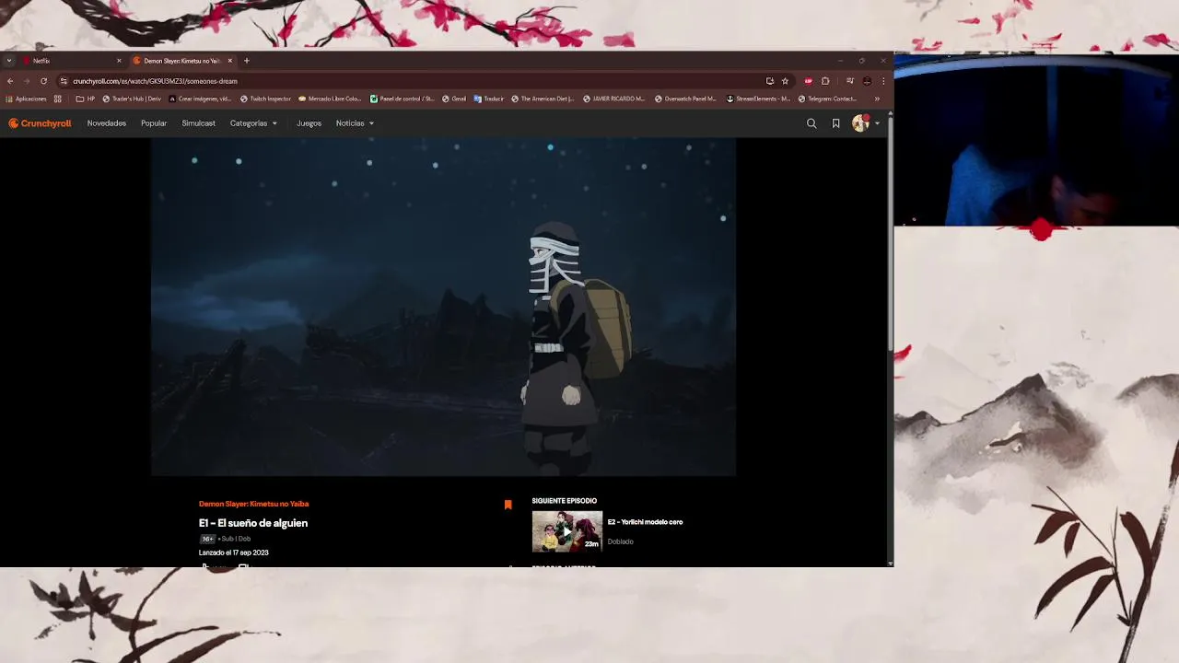Click the video player frame
Image resolution: width=1179 pixels, height=663 pixels.
tap(443, 307)
